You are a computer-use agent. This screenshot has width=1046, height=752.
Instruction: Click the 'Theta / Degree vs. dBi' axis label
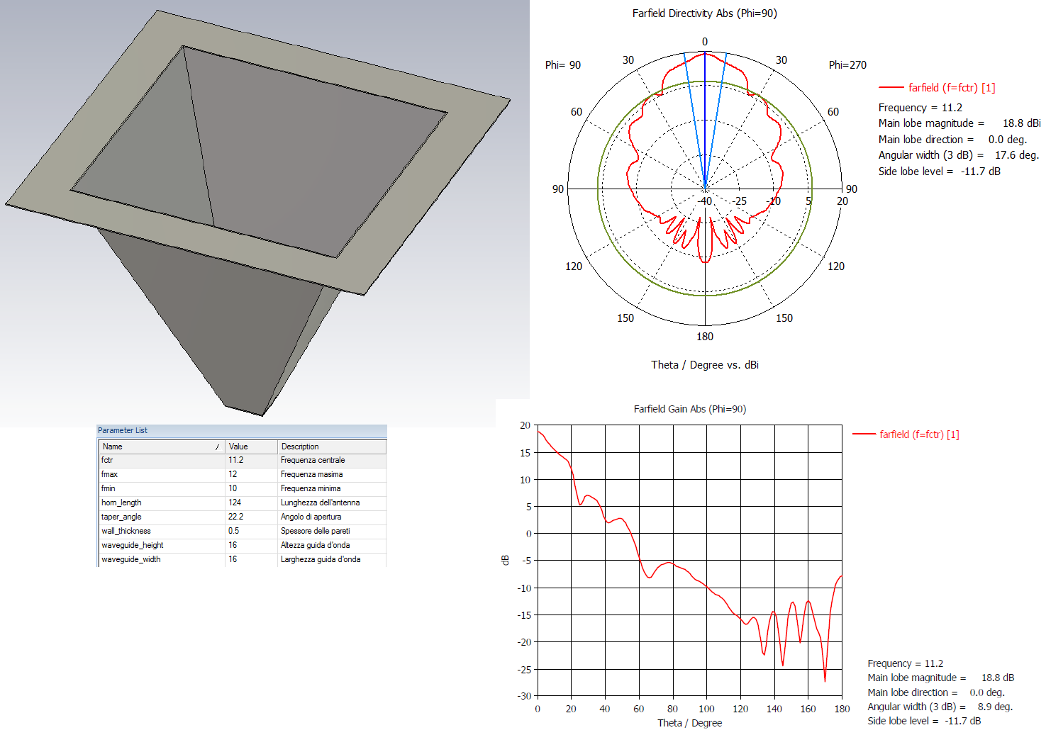click(x=704, y=365)
